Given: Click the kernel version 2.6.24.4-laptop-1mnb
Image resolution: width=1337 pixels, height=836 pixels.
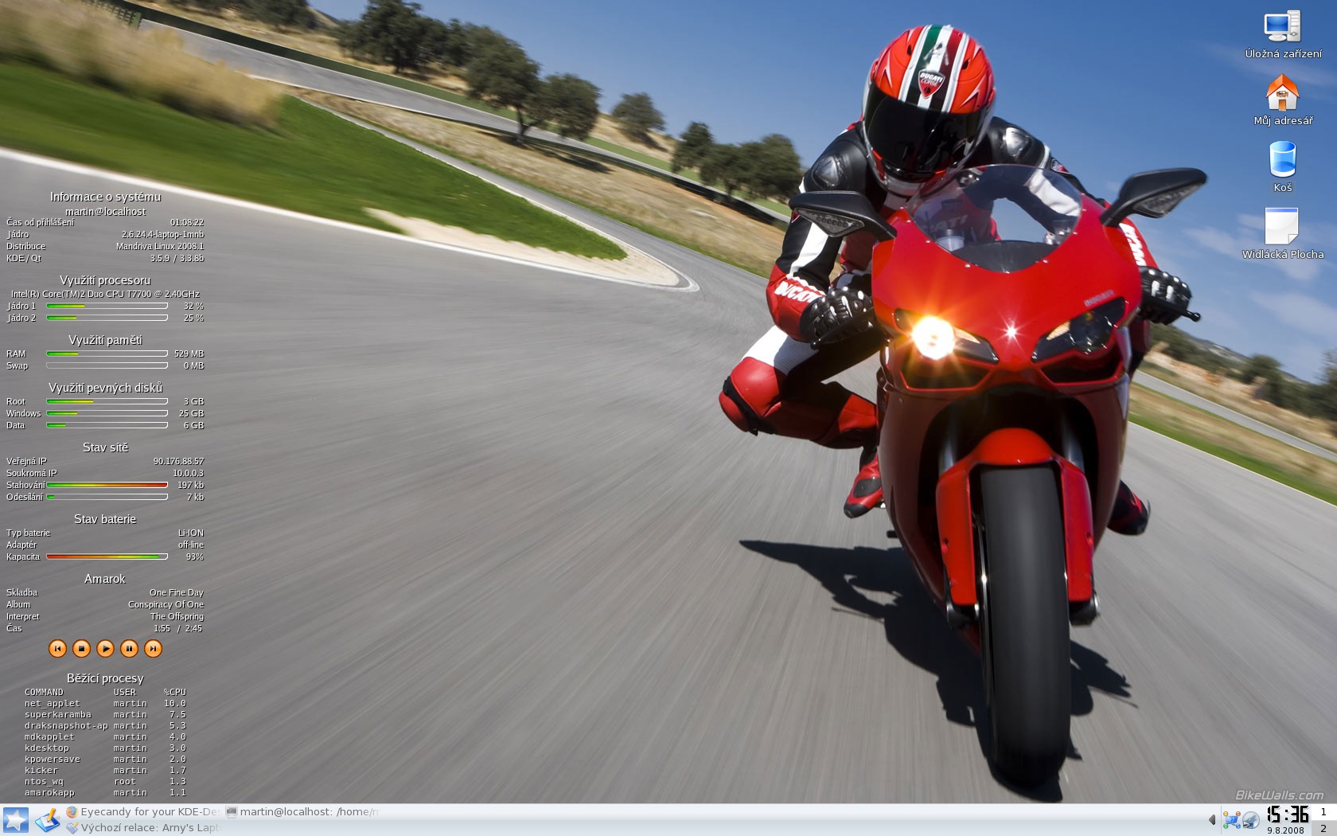Looking at the screenshot, I should click(x=162, y=234).
